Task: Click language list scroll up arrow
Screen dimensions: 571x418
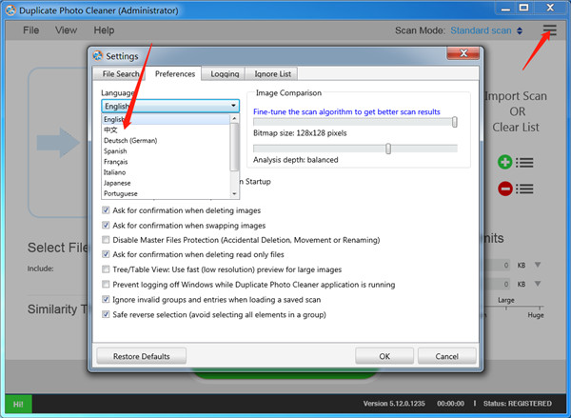Action: click(x=234, y=119)
